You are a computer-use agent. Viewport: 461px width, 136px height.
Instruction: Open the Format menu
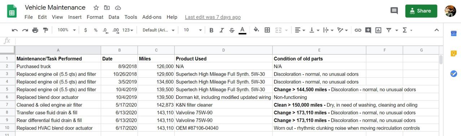(95, 17)
